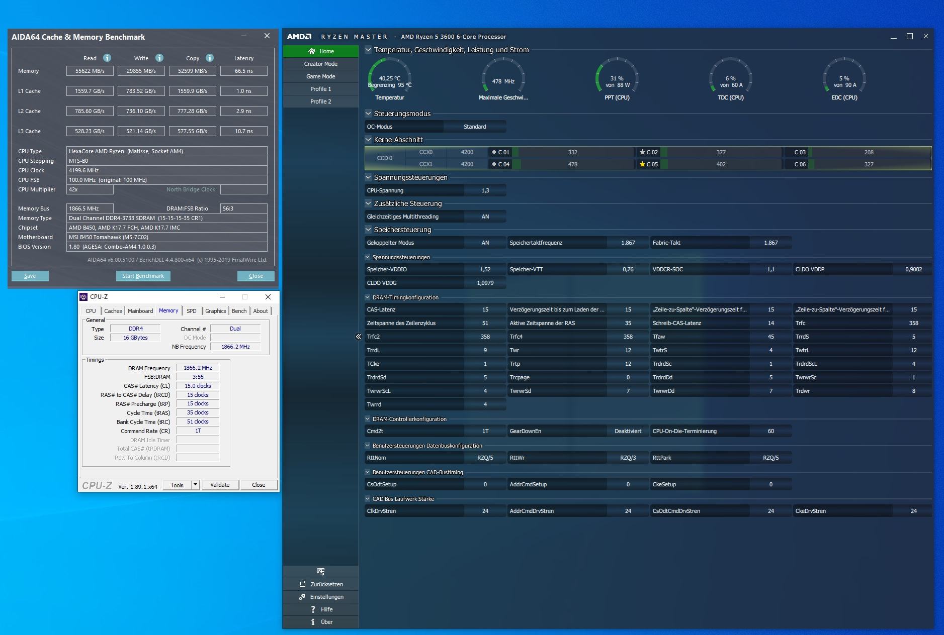Toggle Gleichzeitiges Multithreading AN value
Viewport: 944px width, 635px height.
pyautogui.click(x=485, y=217)
